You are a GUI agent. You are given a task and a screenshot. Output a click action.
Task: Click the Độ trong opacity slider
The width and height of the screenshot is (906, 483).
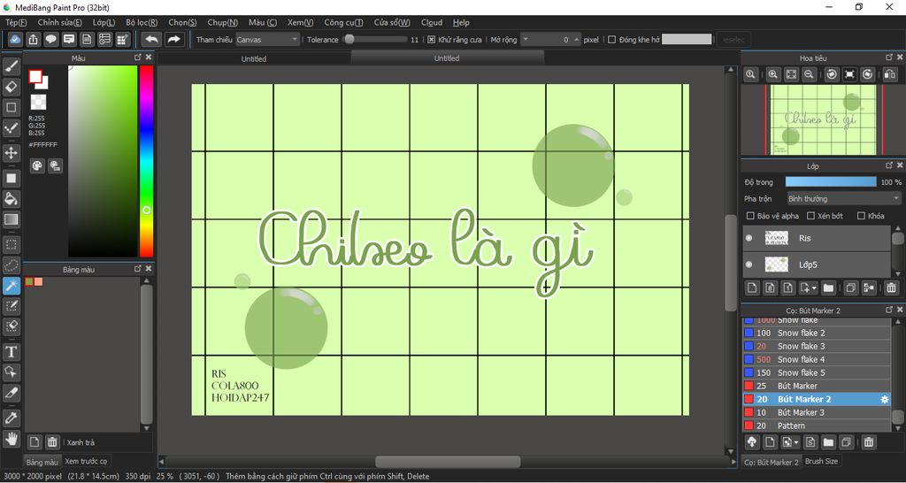pyautogui.click(x=831, y=182)
